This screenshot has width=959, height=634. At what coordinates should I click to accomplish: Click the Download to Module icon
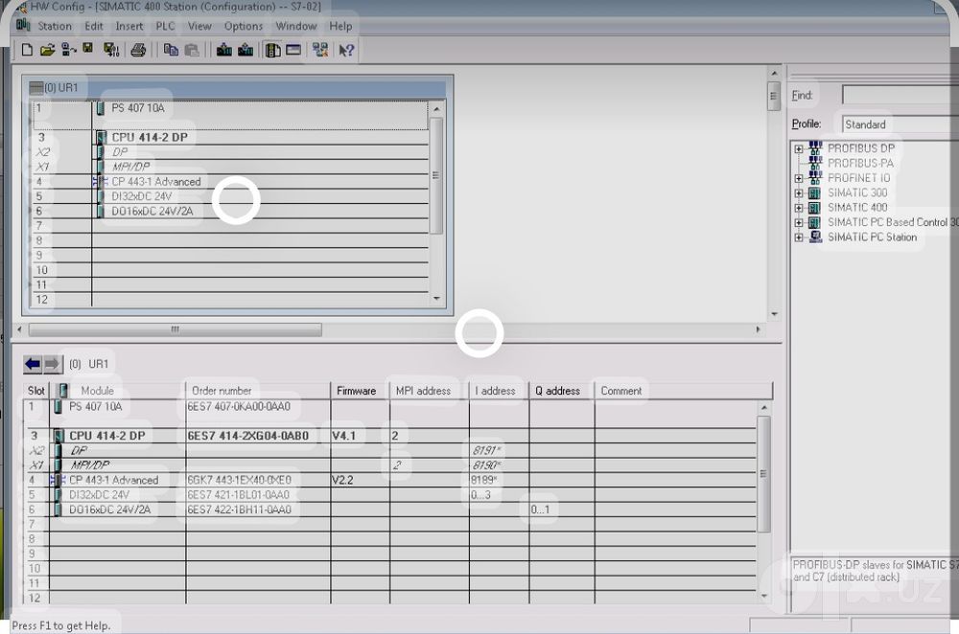coord(224,50)
